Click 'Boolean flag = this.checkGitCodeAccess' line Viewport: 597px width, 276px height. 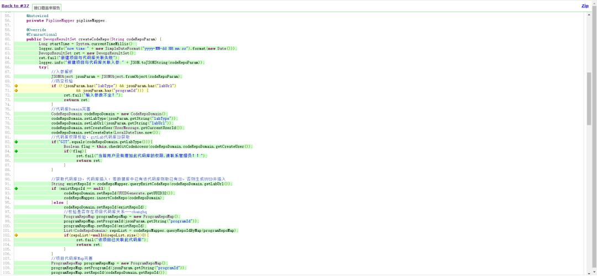tap(159, 146)
